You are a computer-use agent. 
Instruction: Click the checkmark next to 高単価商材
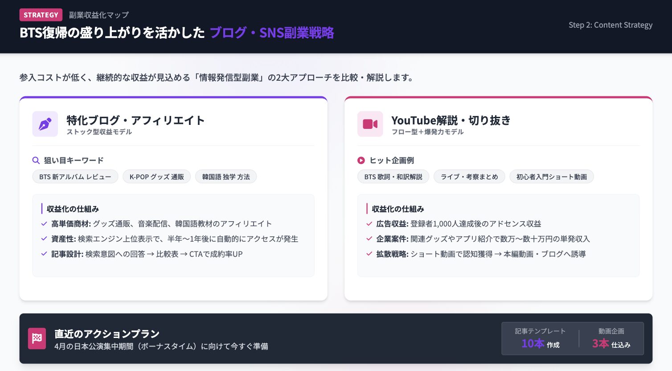(44, 224)
